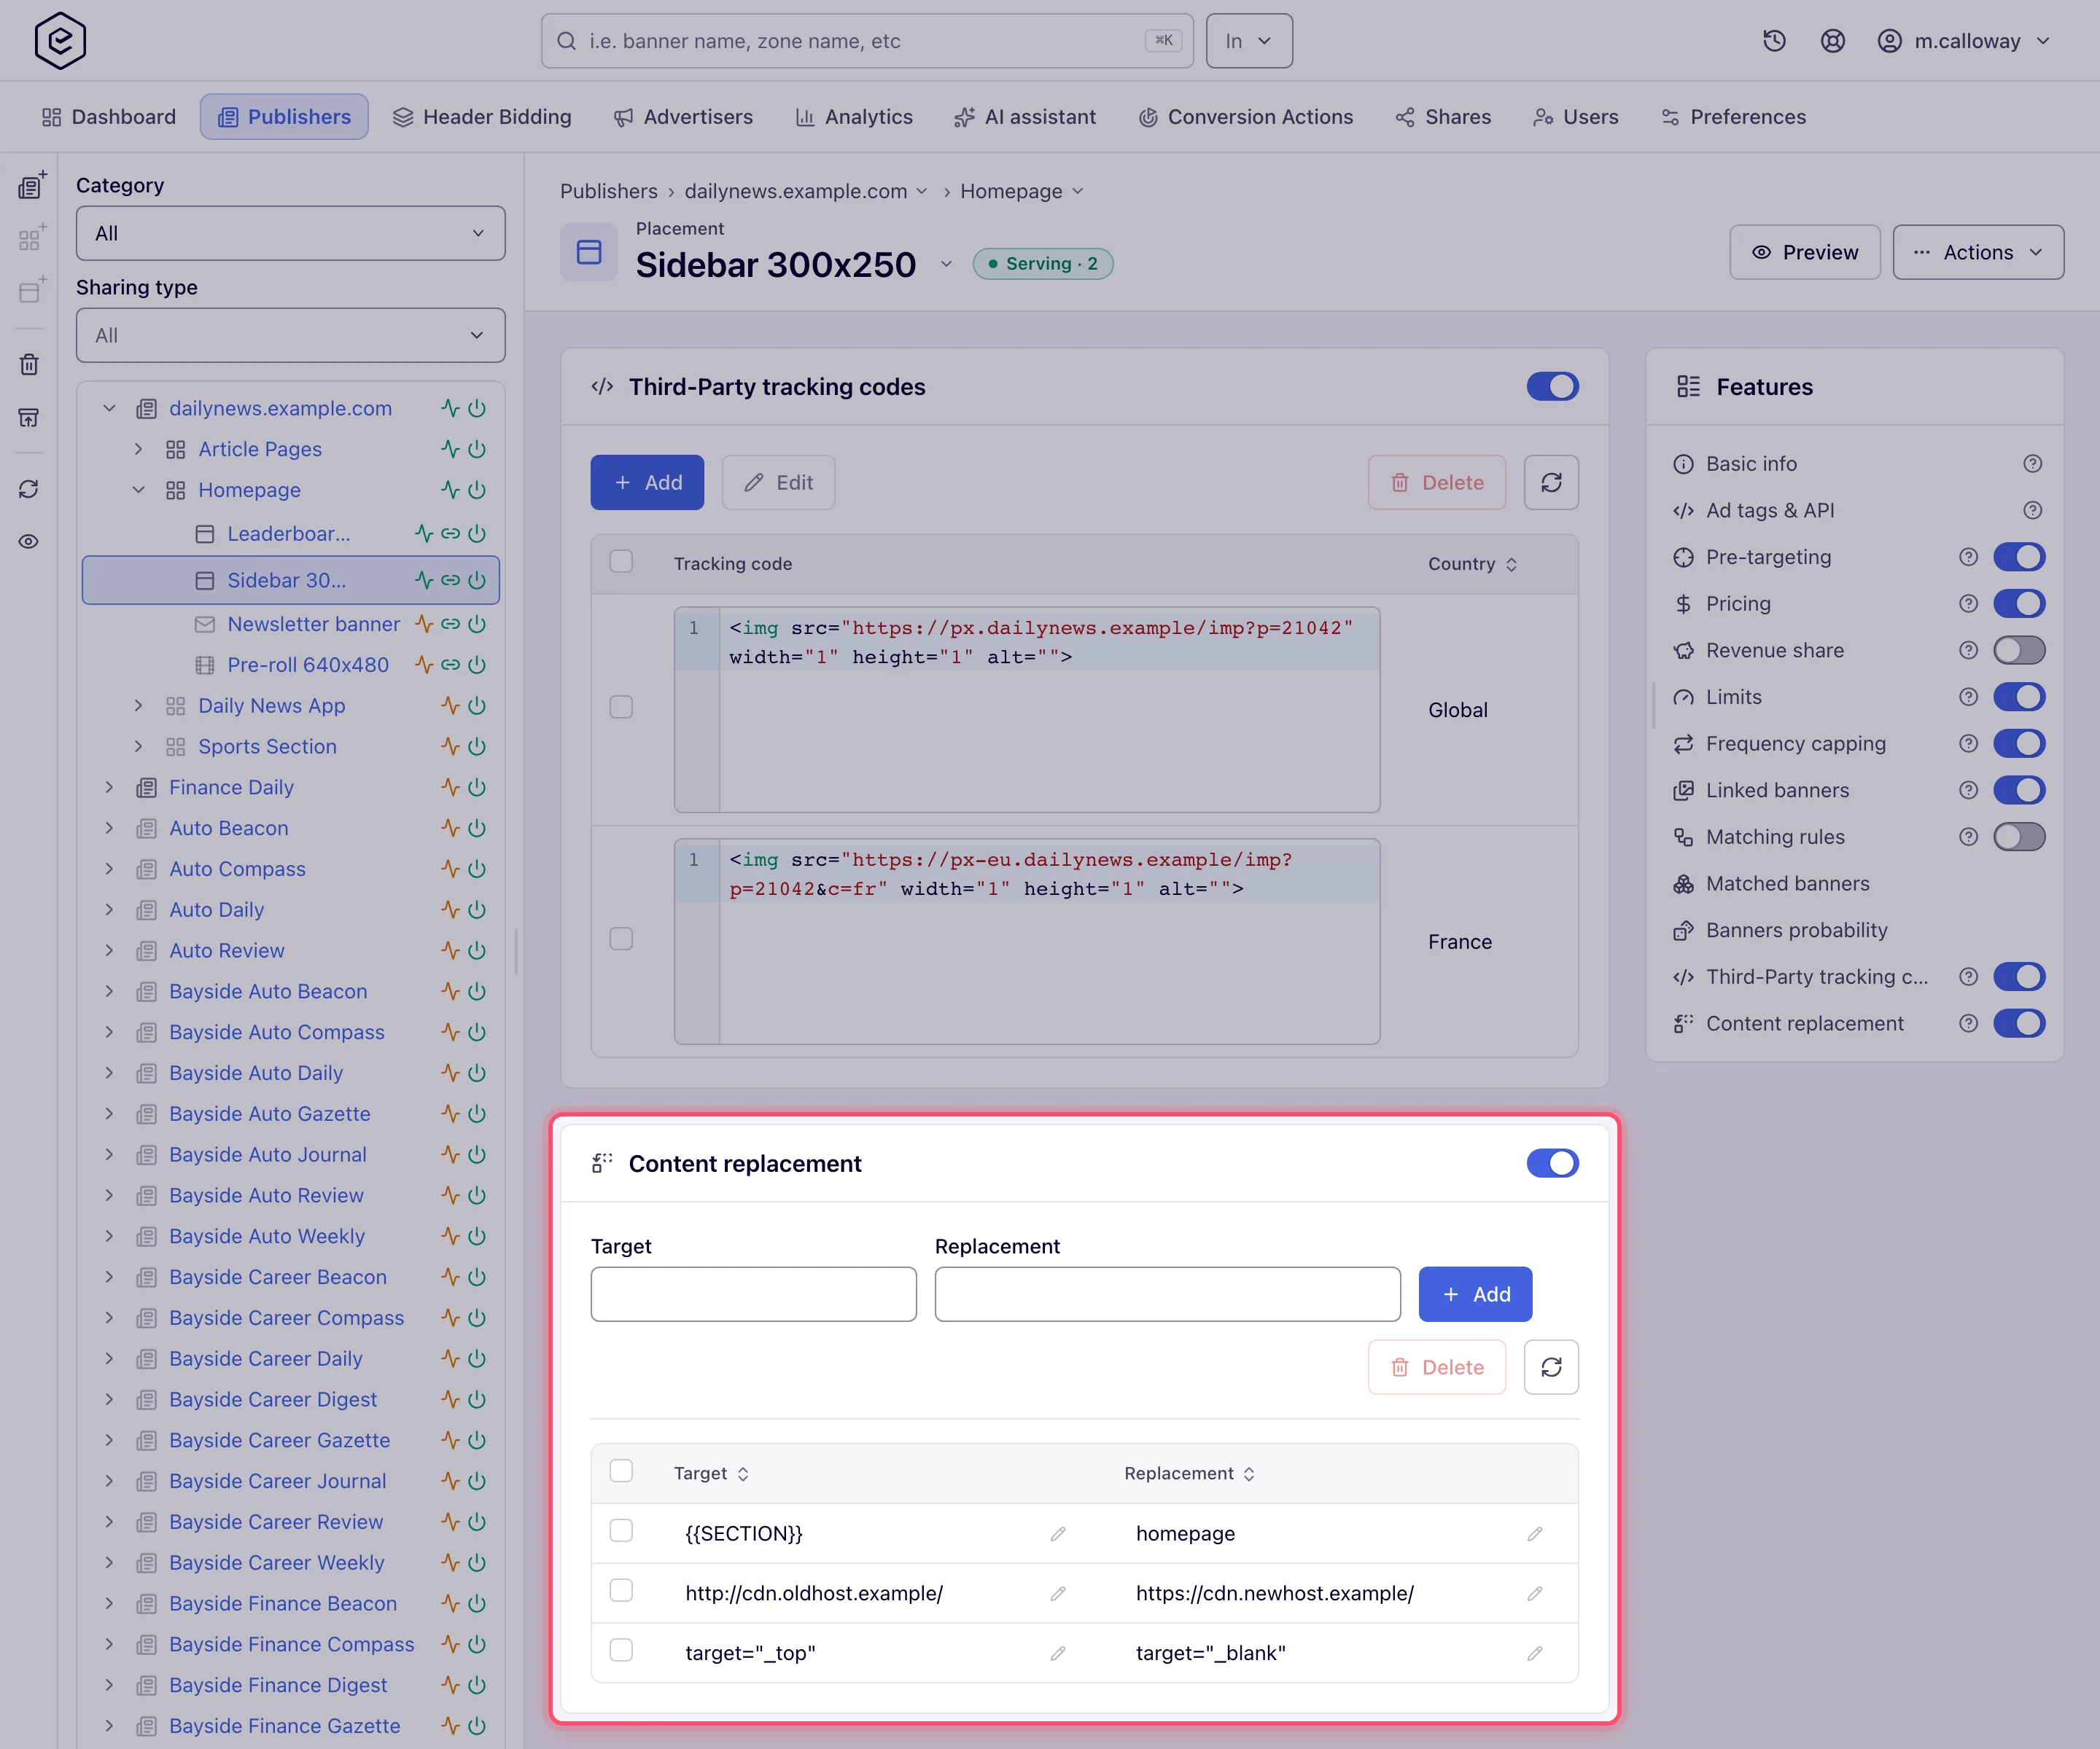Viewport: 2100px width, 1749px height.
Task: Edit the {{SECTION}} target pencil icon
Action: (1058, 1534)
